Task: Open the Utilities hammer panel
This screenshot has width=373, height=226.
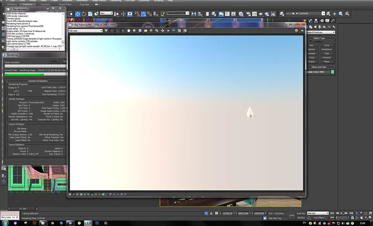Action: (x=333, y=20)
